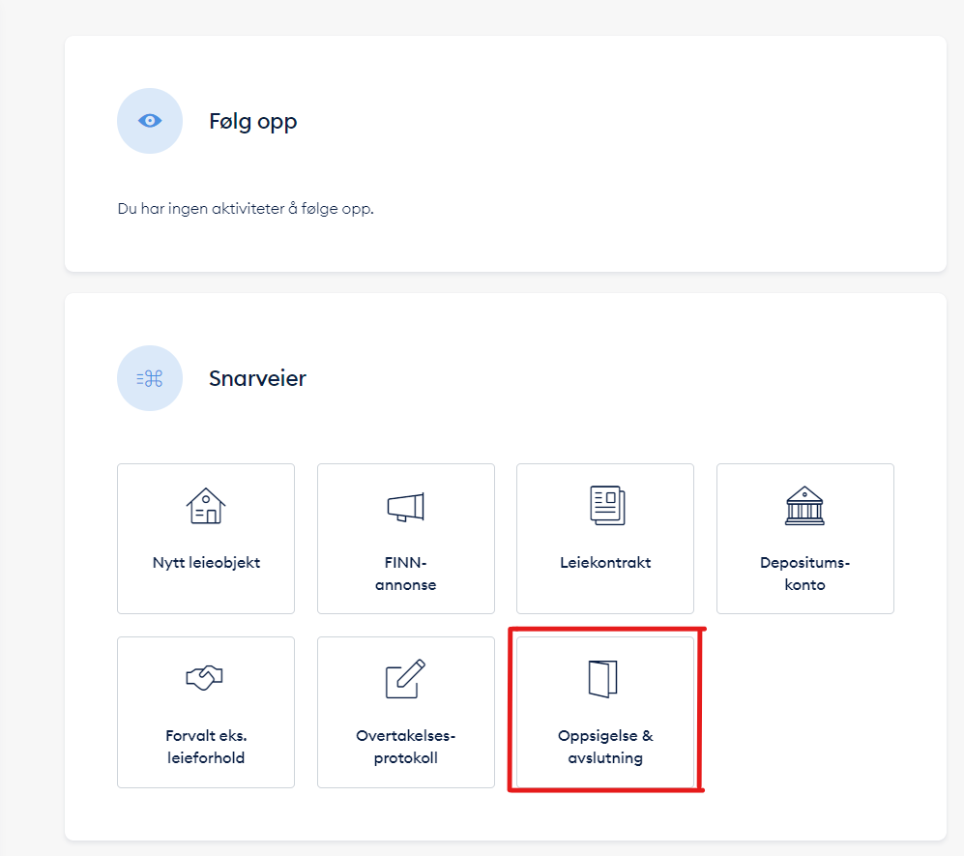
Task: Click the bank building icon for Depositumskonto
Action: (x=804, y=506)
